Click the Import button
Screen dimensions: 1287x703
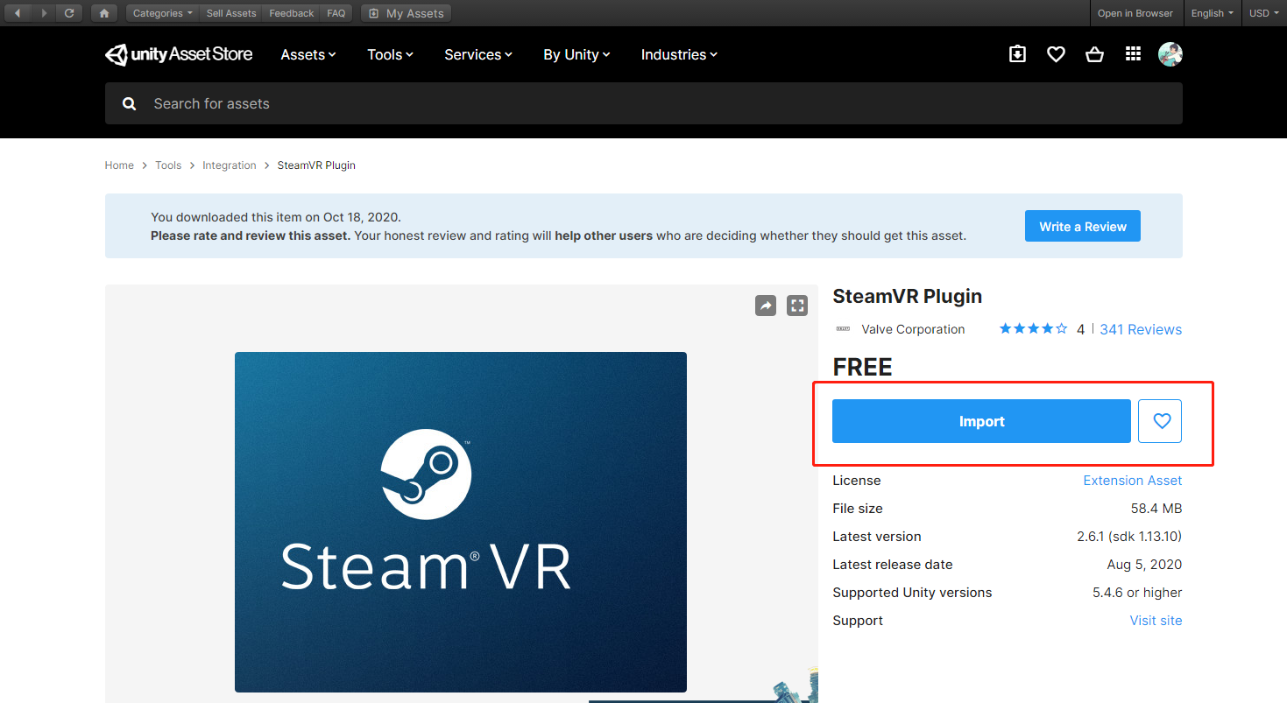[981, 421]
